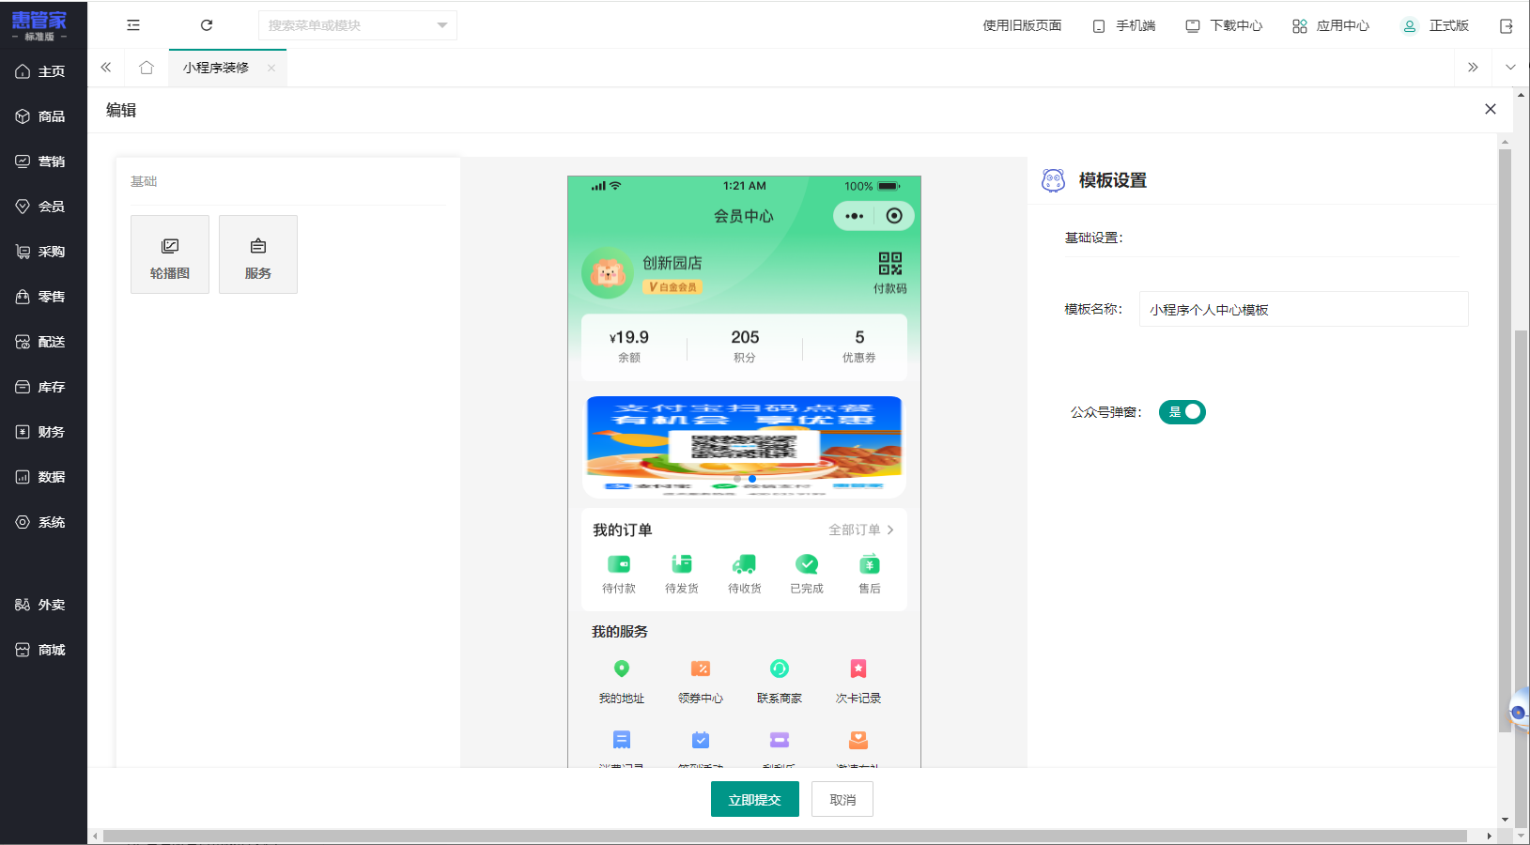The width and height of the screenshot is (1530, 845).
Task: Add the 服务 service component
Action: 258,254
